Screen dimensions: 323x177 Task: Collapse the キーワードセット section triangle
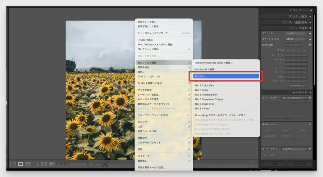(x=310, y=149)
